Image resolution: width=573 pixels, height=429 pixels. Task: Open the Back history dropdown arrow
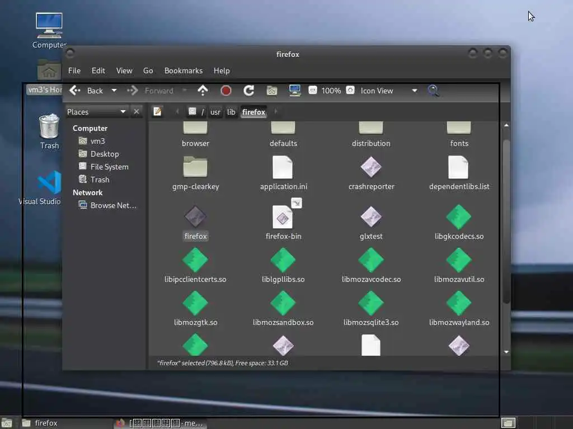pos(114,91)
